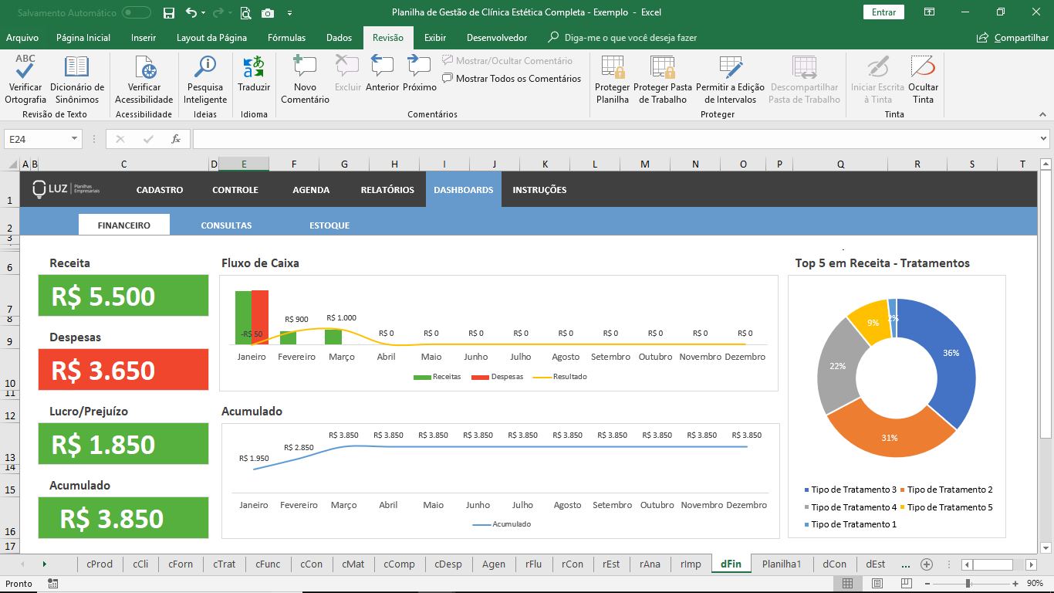The image size is (1054, 593).
Task: Add a Novo Comentário
Action: click(305, 80)
